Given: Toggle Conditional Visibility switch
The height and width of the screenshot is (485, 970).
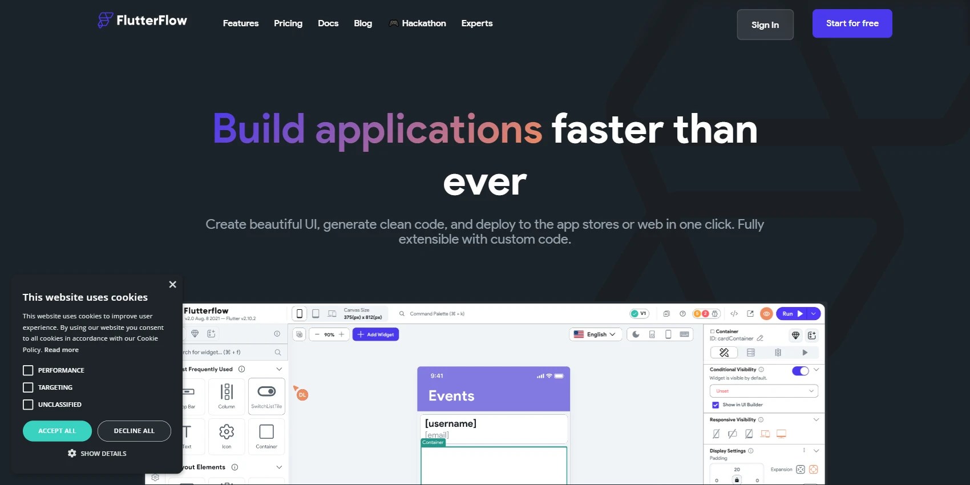Looking at the screenshot, I should pyautogui.click(x=801, y=371).
